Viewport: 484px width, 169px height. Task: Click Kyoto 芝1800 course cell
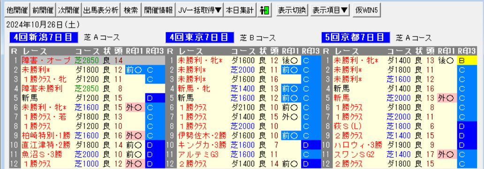(399, 126)
